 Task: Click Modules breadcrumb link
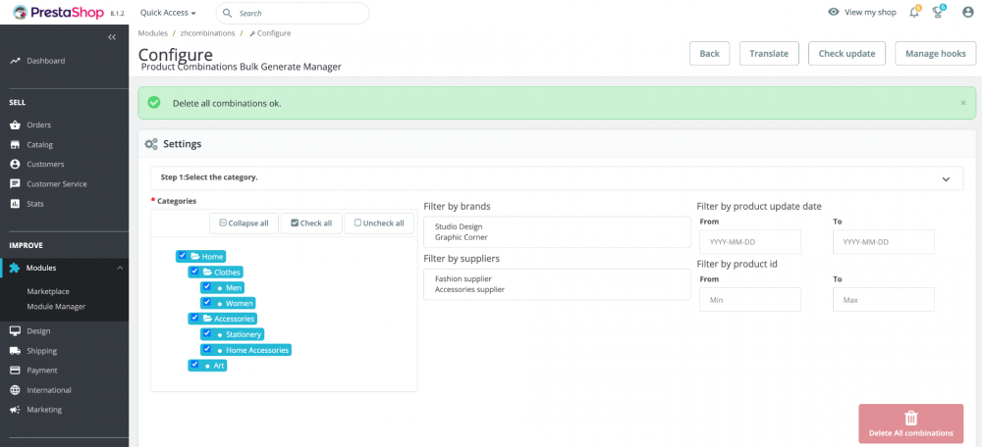pyautogui.click(x=153, y=33)
